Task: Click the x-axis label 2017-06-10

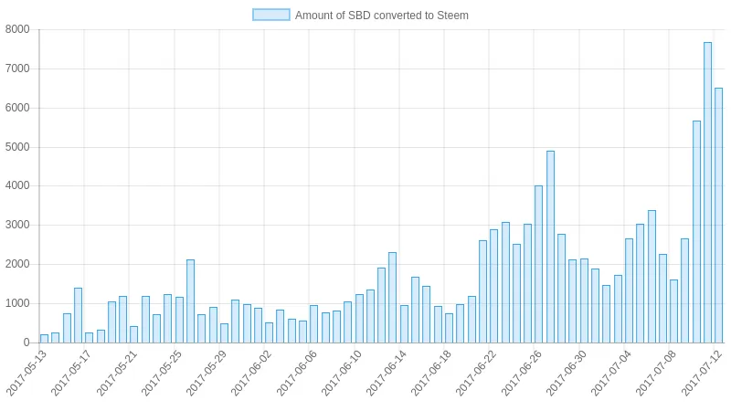Action: 341,374
